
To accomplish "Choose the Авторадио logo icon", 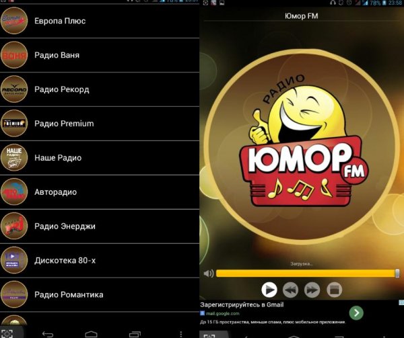I will (x=14, y=192).
